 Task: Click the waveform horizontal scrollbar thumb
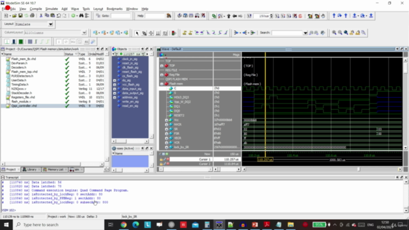pyautogui.click(x=359, y=169)
